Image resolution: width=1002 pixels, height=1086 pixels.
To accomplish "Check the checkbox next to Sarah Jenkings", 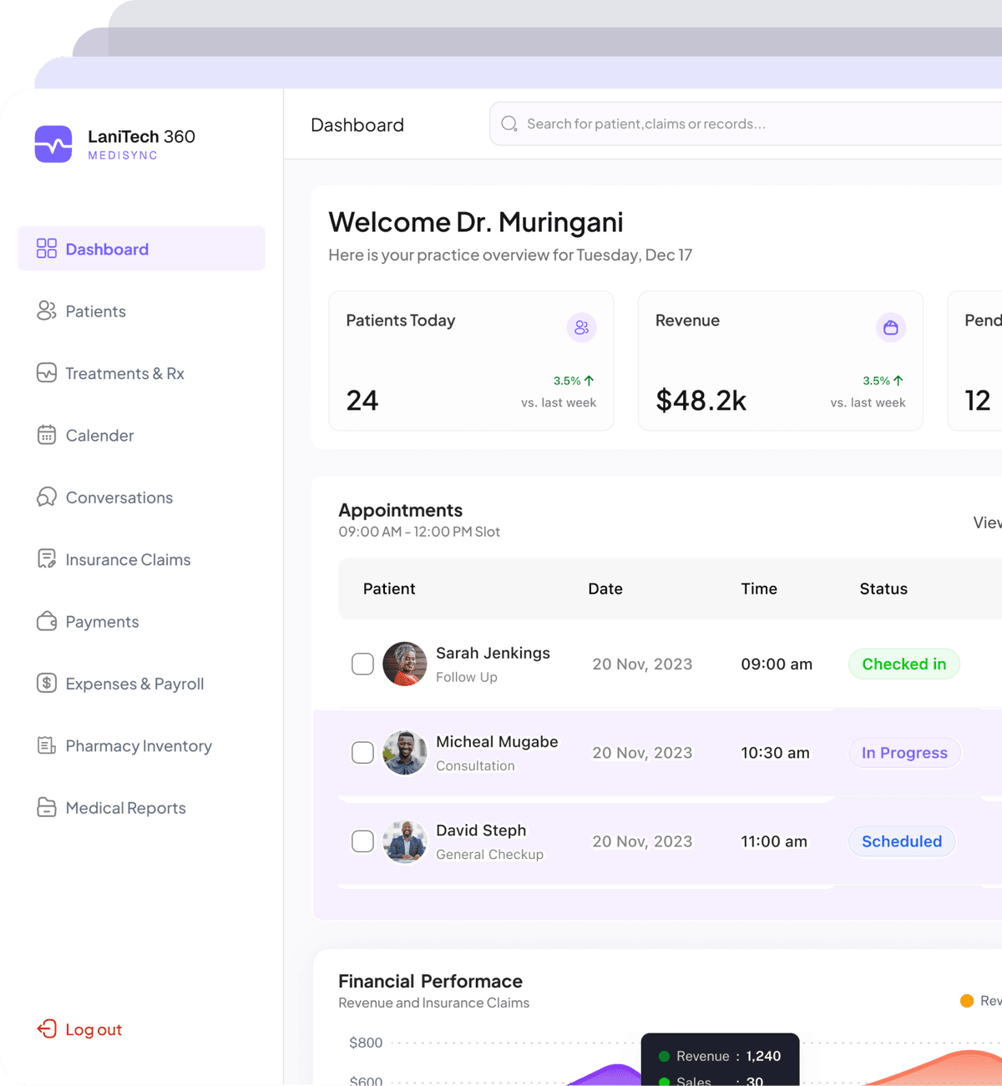I will [x=362, y=664].
